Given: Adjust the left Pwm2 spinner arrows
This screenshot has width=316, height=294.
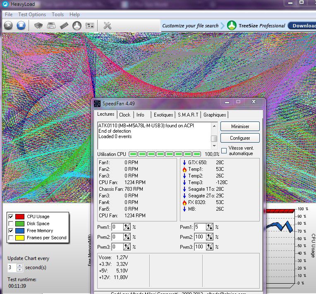Looking at the screenshot, I should (x=127, y=237).
